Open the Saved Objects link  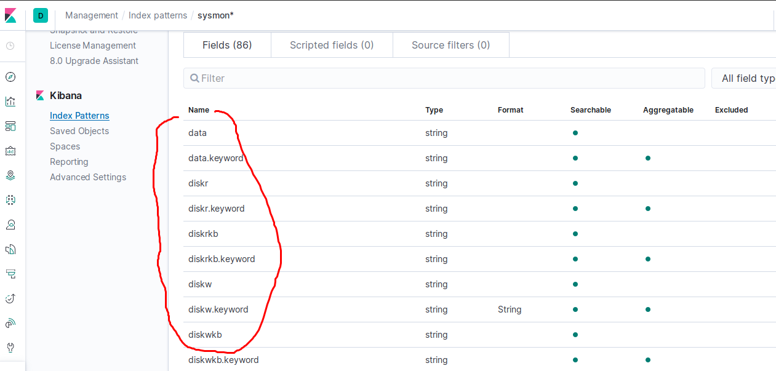[x=79, y=131]
